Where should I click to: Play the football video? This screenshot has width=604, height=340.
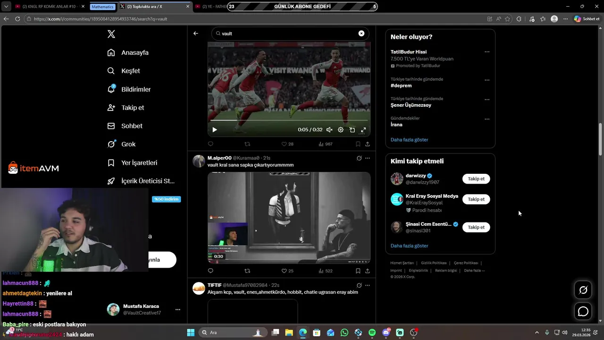click(215, 130)
